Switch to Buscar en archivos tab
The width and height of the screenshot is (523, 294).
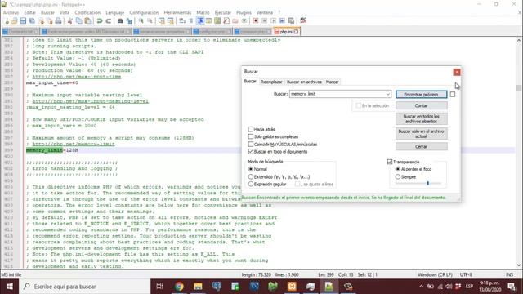[304, 82]
